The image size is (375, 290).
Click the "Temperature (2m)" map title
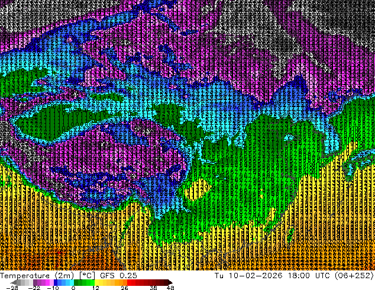point(37,276)
